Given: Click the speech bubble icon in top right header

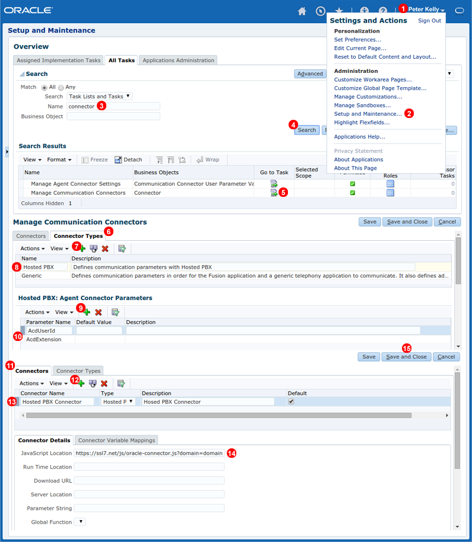Looking at the screenshot, I should point(459,11).
